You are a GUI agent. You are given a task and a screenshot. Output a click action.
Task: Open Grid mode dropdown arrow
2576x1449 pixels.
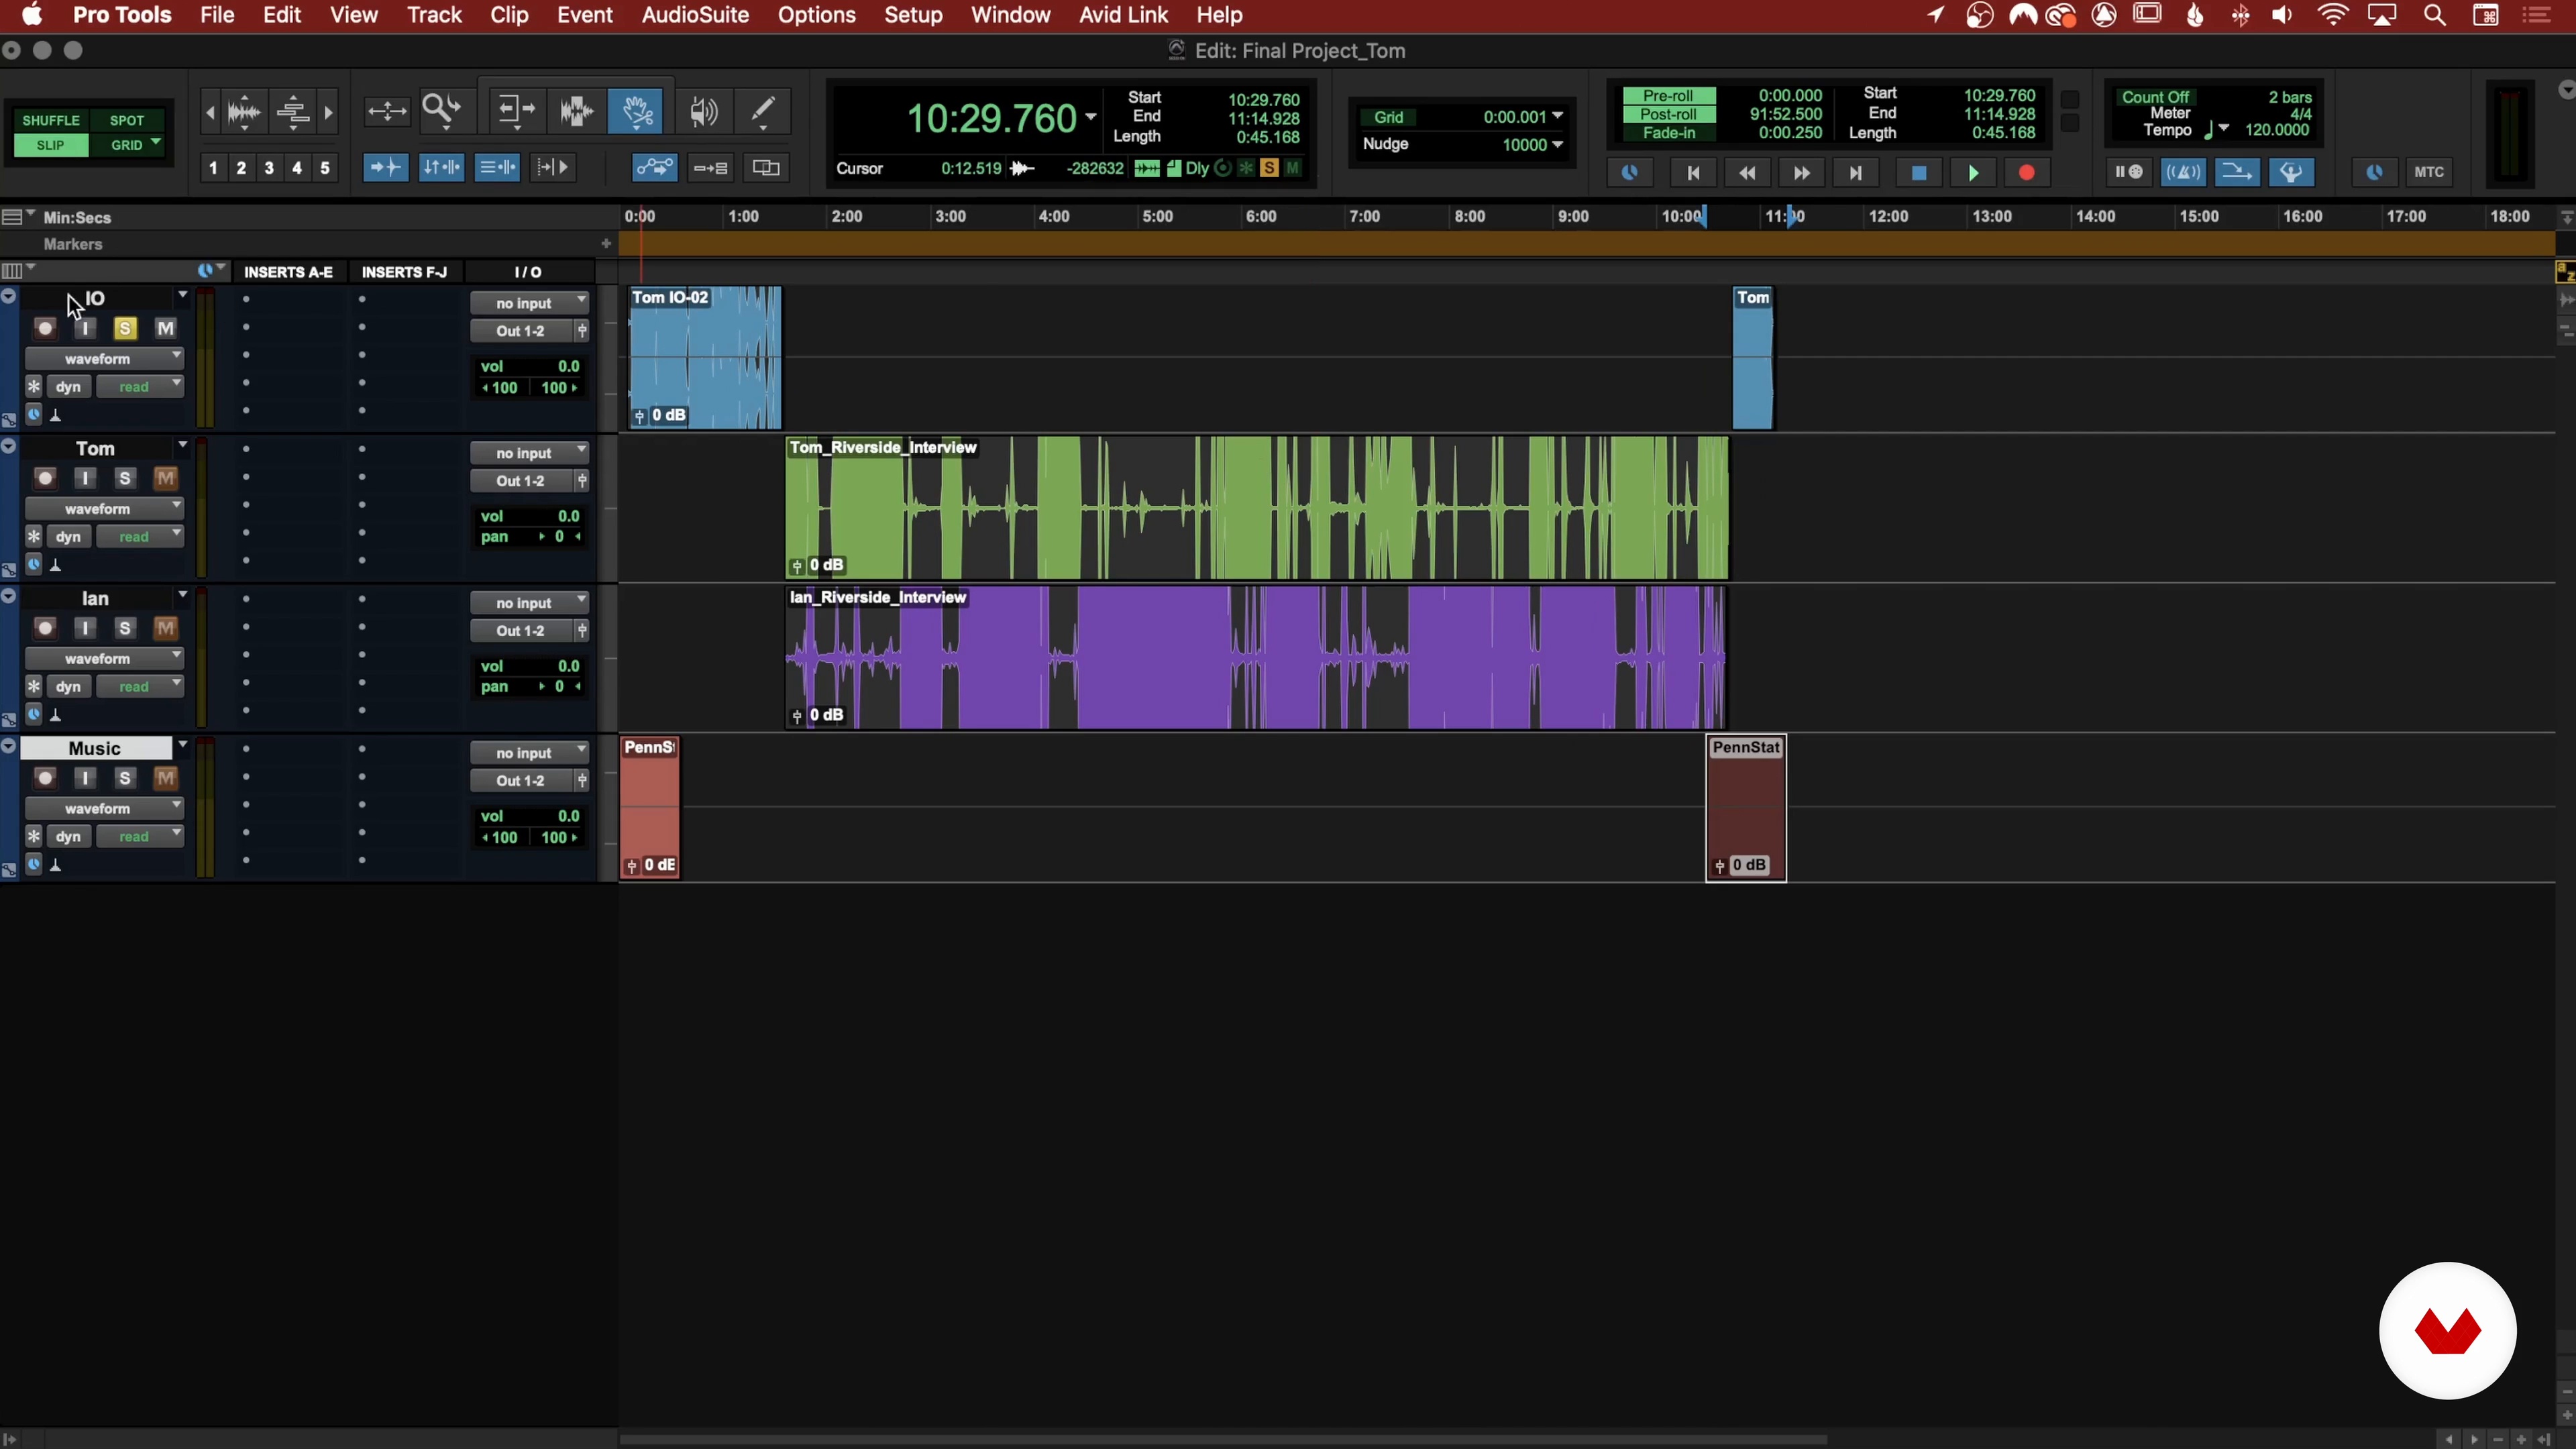tap(156, 144)
